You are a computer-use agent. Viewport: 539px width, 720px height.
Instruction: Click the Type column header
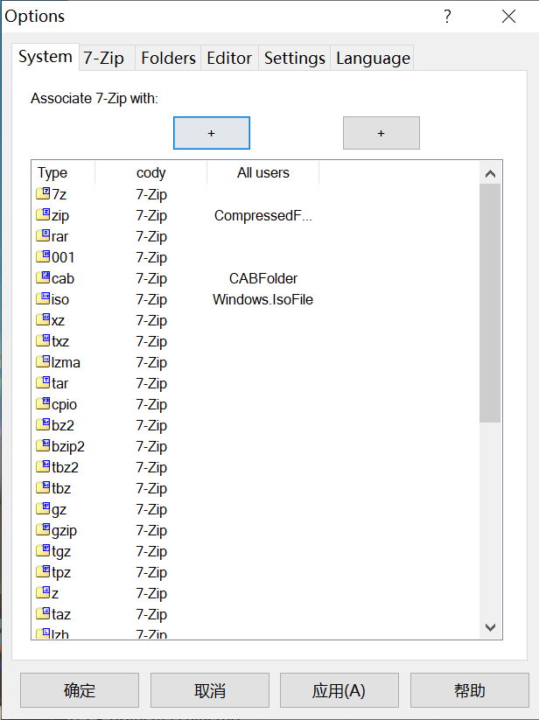[52, 173]
